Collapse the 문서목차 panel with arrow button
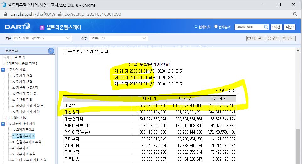302x164 pixels. click(x=51, y=51)
